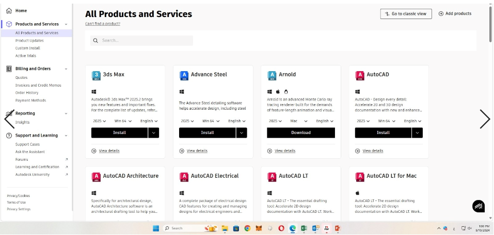This screenshot has height=235, width=494.
Task: Click the Apple platform icon on Arnold card
Action: [x=278, y=92]
